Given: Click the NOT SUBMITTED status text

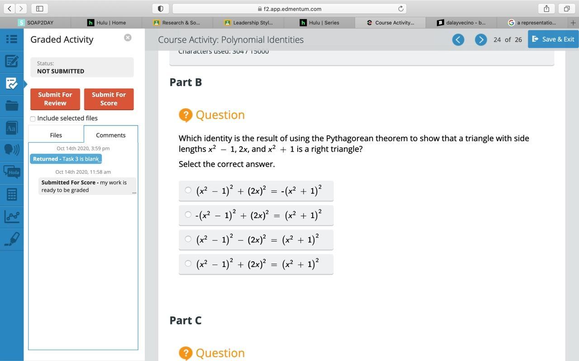Looking at the screenshot, I should (61, 71).
